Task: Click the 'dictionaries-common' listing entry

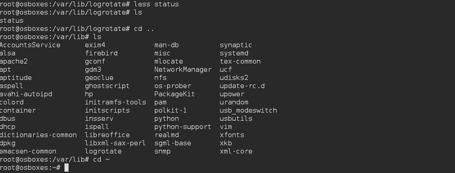Action: (x=38, y=135)
